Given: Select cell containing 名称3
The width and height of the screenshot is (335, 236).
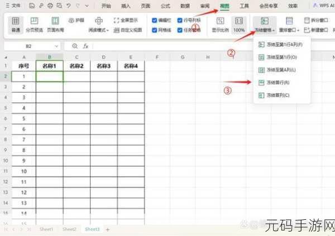Looking at the screenshot, I should click(104, 66).
